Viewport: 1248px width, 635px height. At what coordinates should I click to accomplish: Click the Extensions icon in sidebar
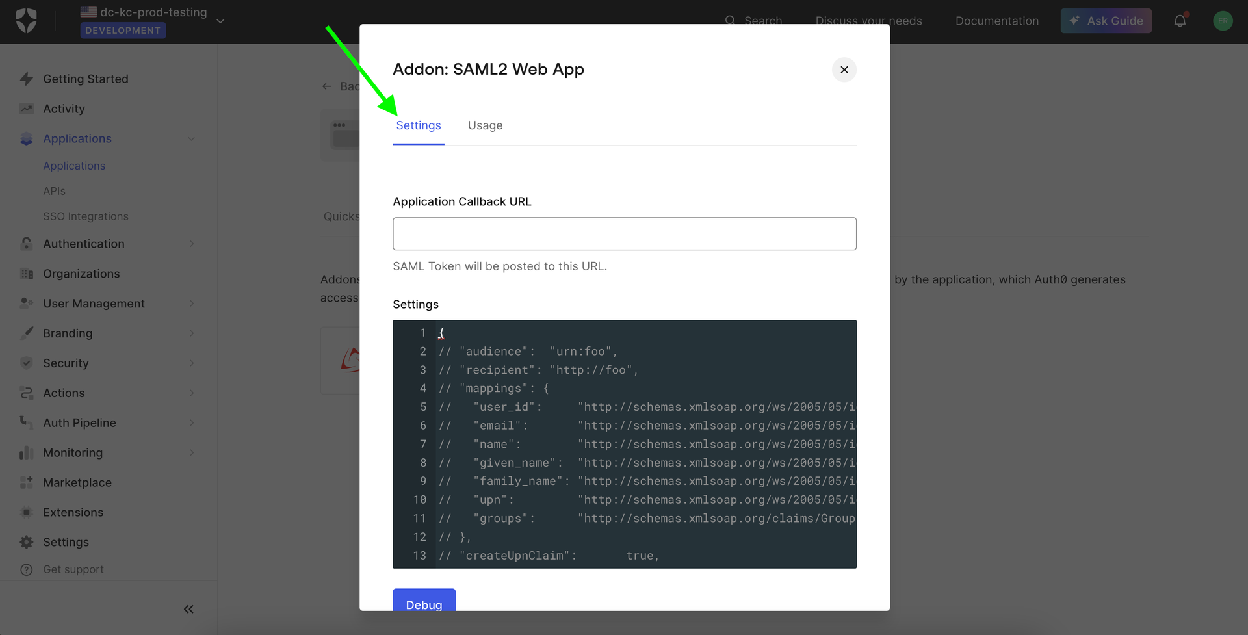[27, 512]
